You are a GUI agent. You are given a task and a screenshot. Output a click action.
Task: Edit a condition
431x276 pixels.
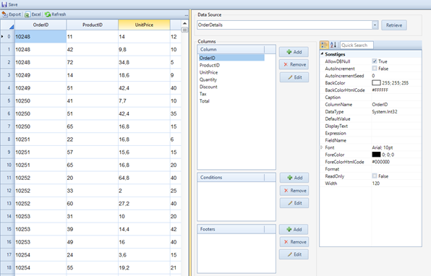click(294, 203)
